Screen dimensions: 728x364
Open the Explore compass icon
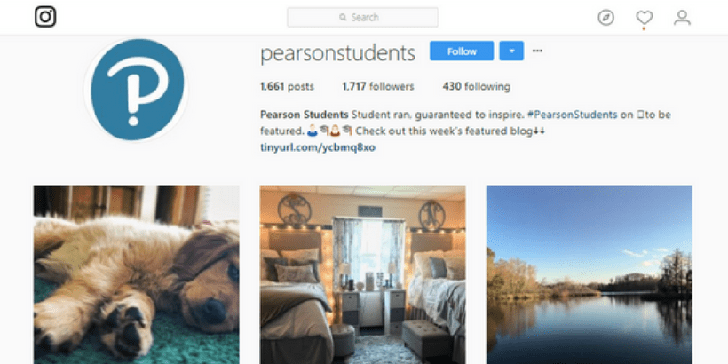coord(605,18)
